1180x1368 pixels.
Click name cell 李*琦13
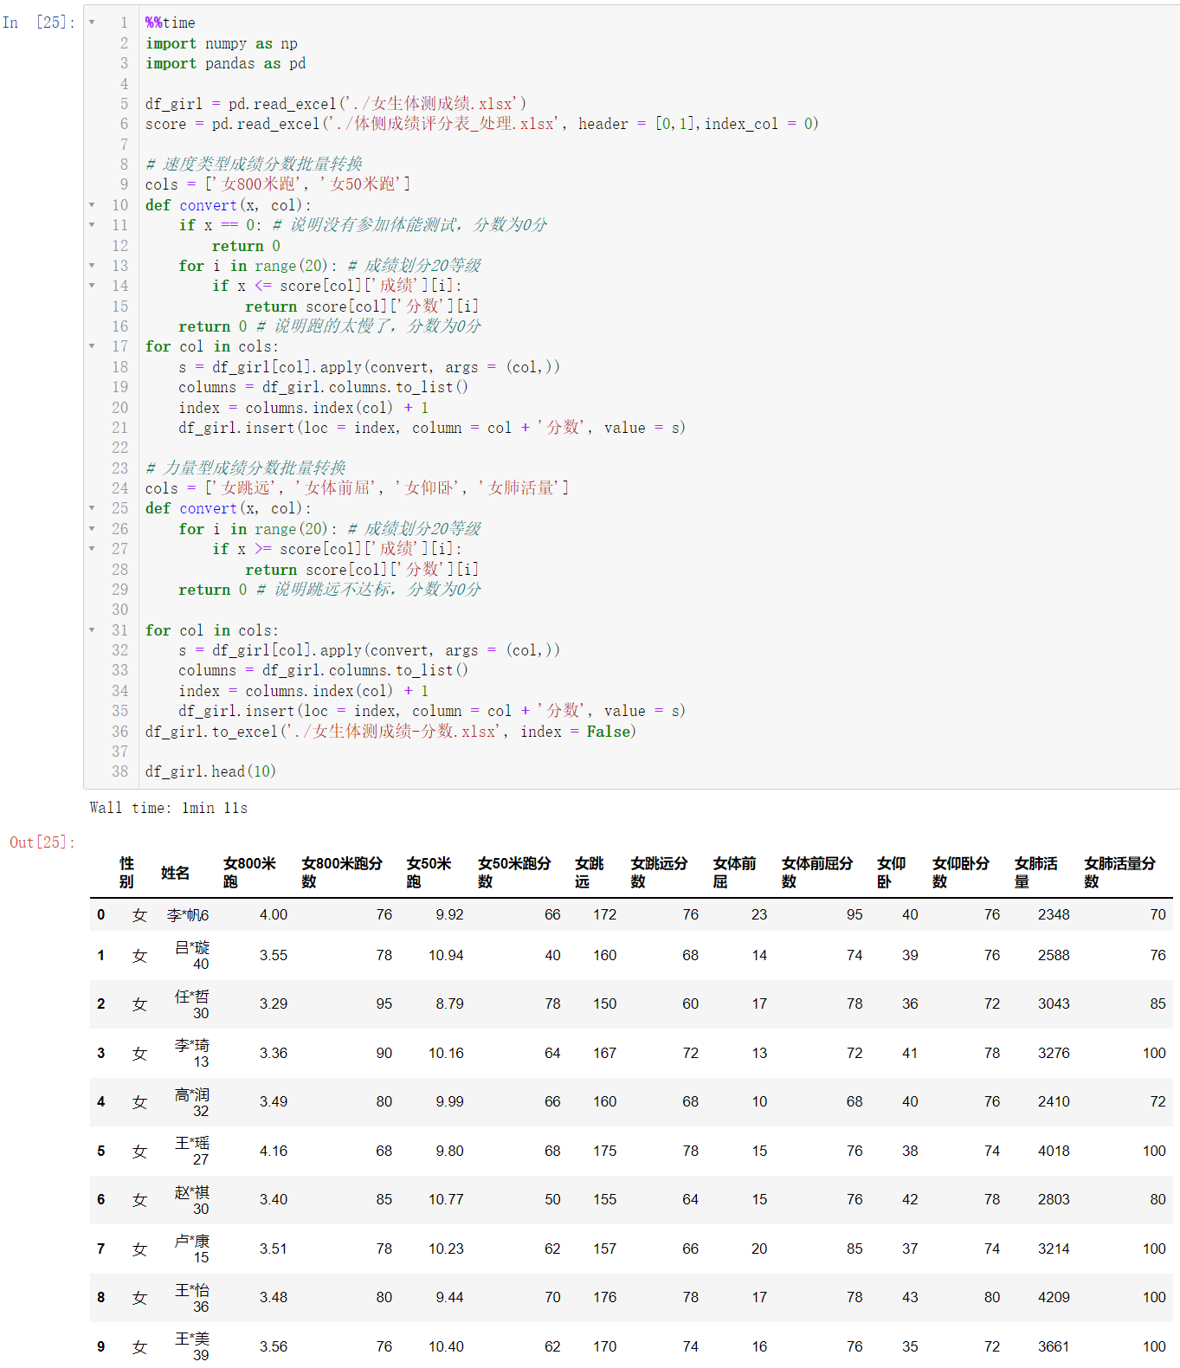[x=192, y=1054]
